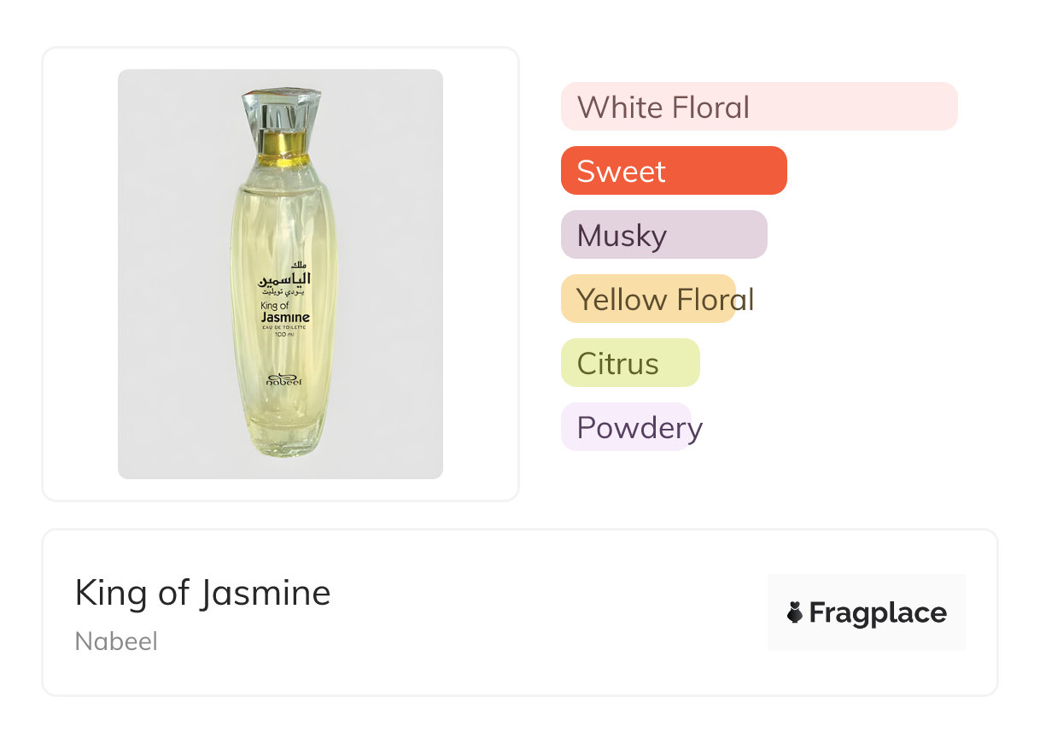Pick the green Citrus accord bar
Viewport: 1040px width, 738px height.
coord(629,363)
